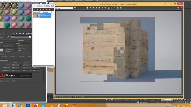This screenshot has height=107, width=191.
Task: Expand the Map #1 name dropdown arrow
Action: pyautogui.click(x=30, y=37)
